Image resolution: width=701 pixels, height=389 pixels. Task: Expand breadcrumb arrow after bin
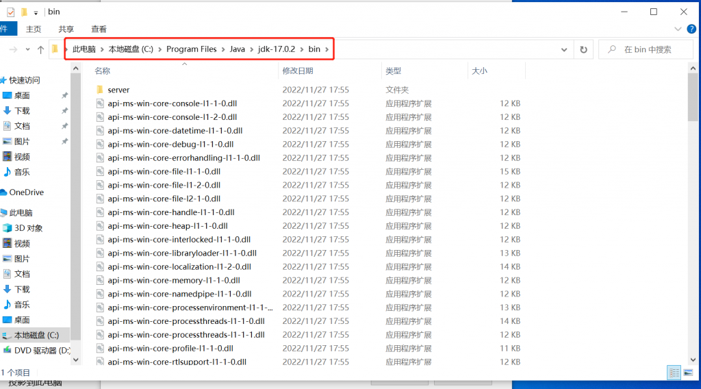pyautogui.click(x=327, y=49)
